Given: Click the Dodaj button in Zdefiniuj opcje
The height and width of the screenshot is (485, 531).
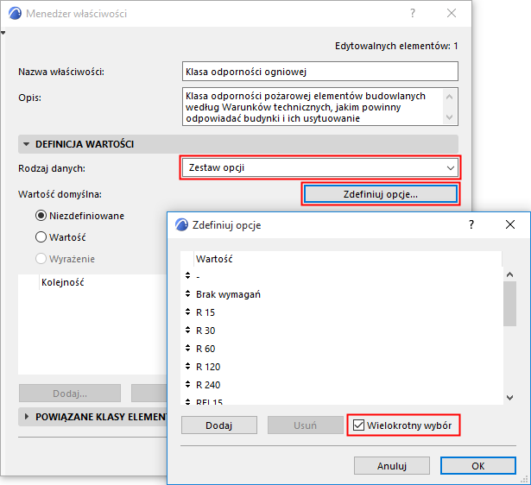Looking at the screenshot, I should [219, 425].
